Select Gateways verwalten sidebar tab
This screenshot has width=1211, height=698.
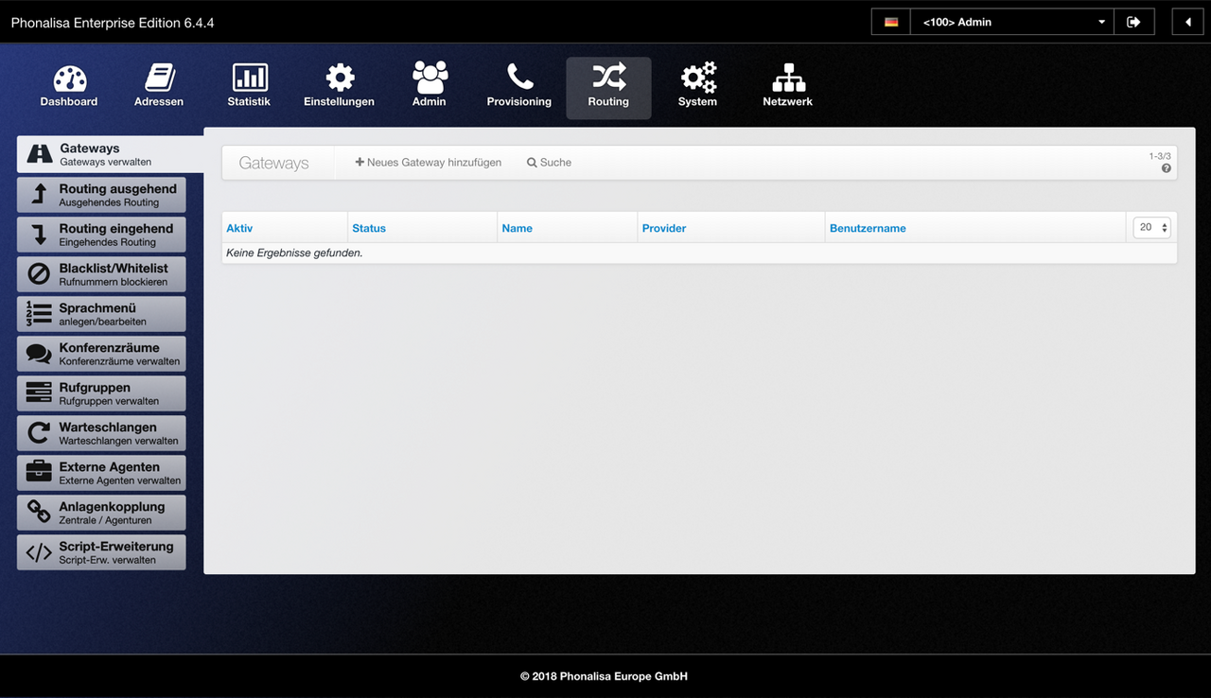click(110, 154)
